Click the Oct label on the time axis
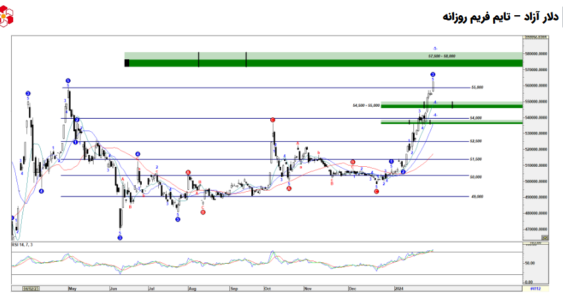The width and height of the screenshot is (563, 300). pyautogui.click(x=268, y=288)
